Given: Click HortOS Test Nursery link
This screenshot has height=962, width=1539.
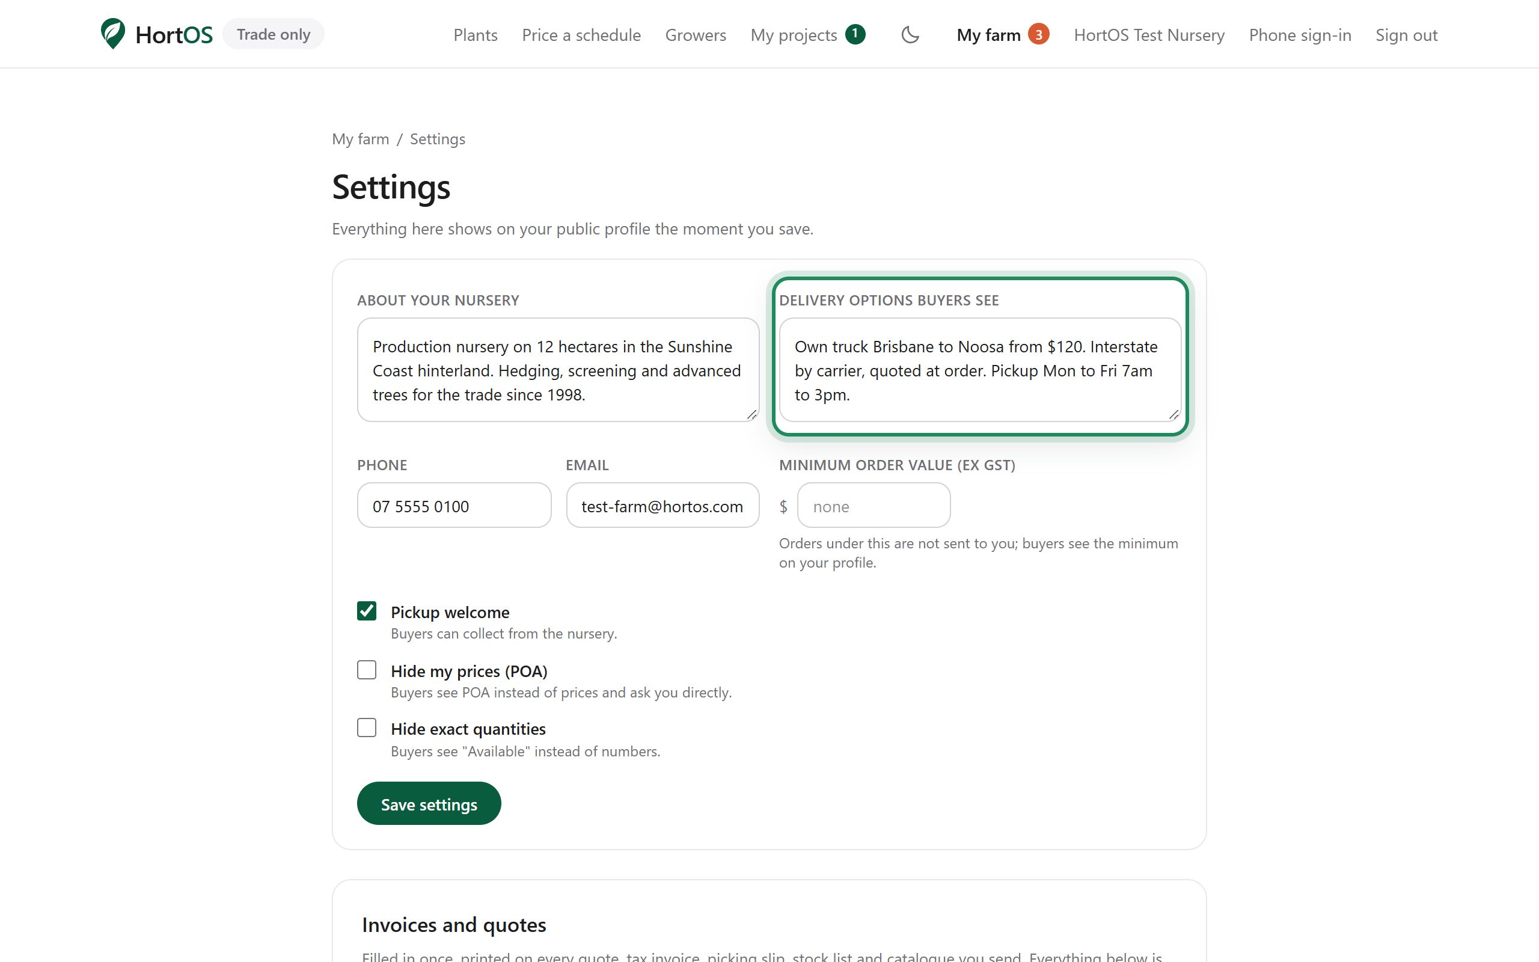Looking at the screenshot, I should 1148,35.
